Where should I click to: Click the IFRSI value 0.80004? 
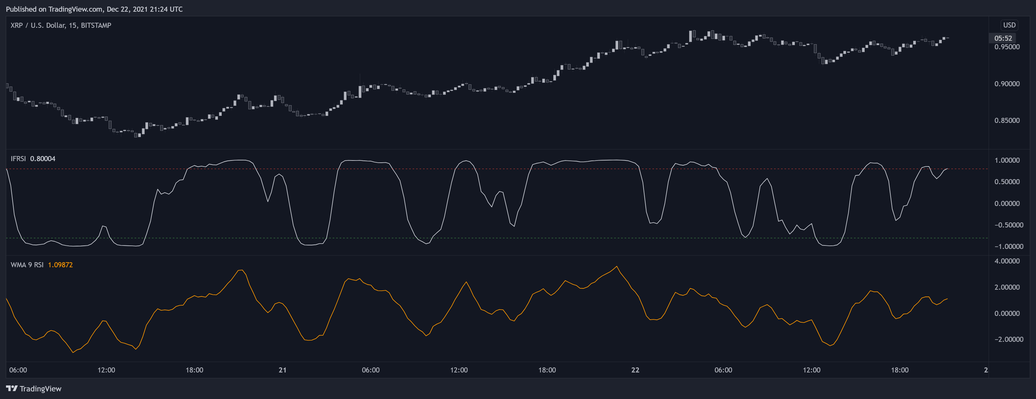[x=43, y=159]
